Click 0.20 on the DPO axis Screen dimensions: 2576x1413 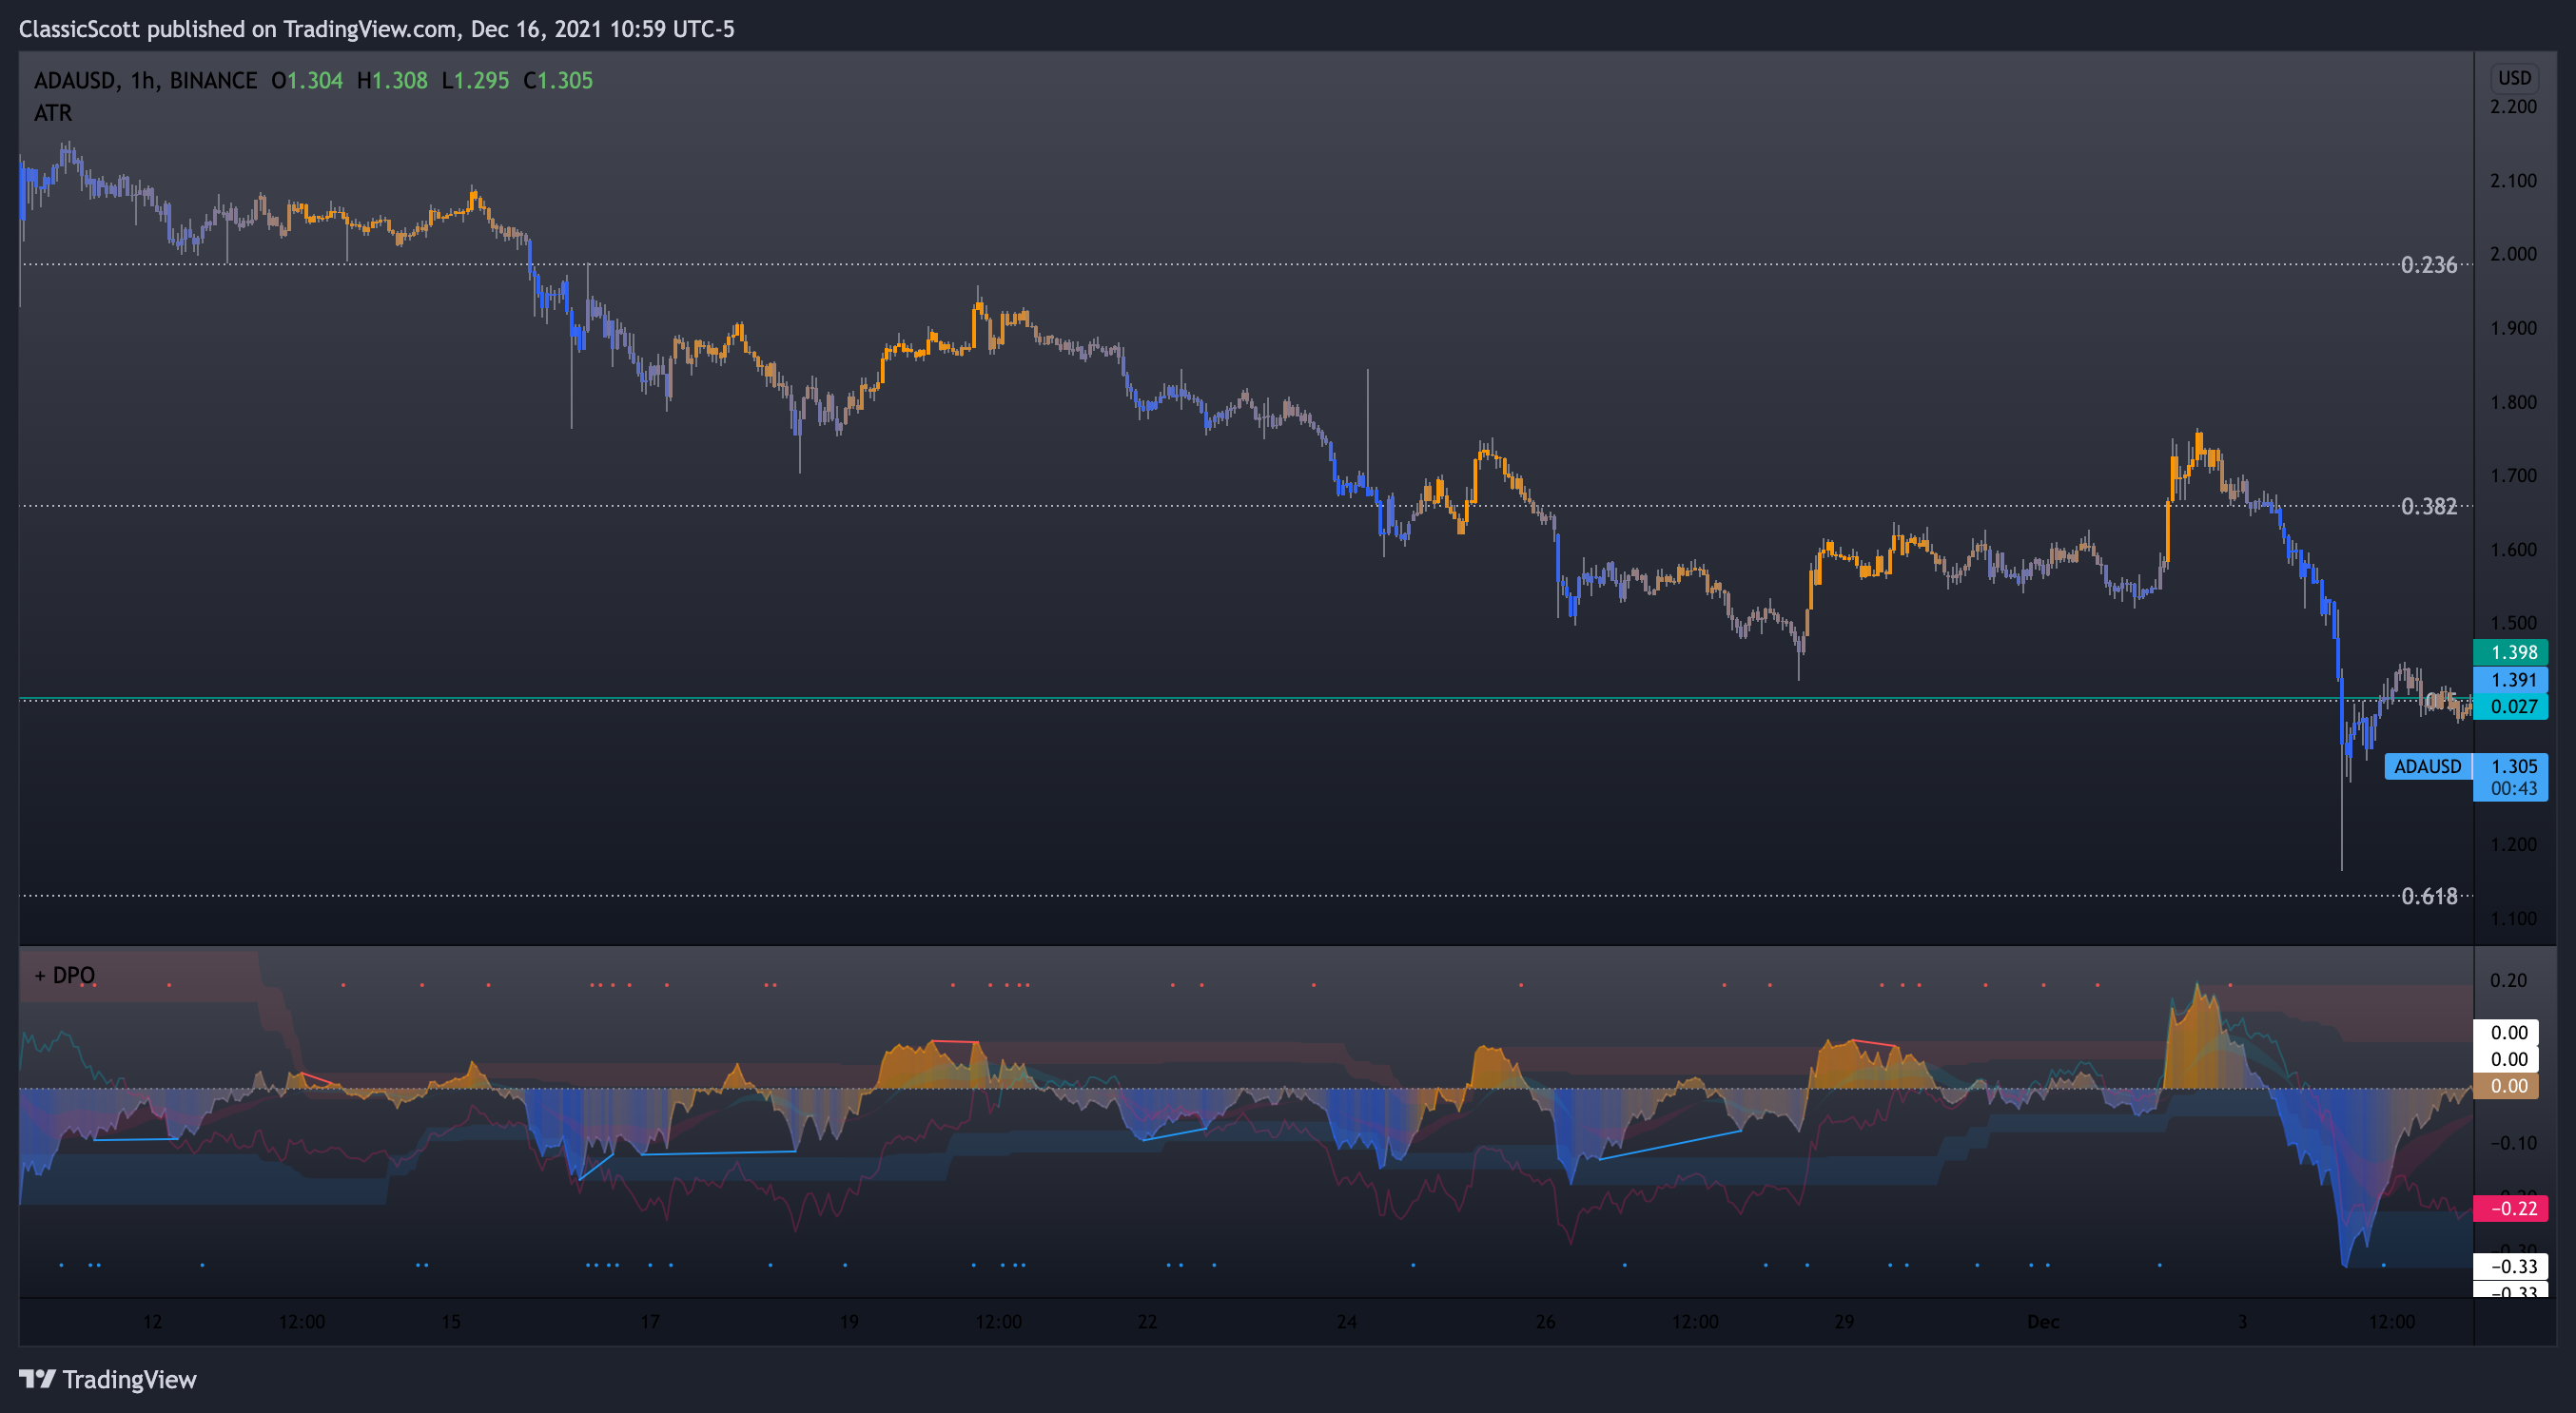click(x=2509, y=980)
